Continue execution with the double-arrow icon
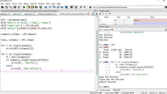The image size is (167, 94). tap(62, 7)
